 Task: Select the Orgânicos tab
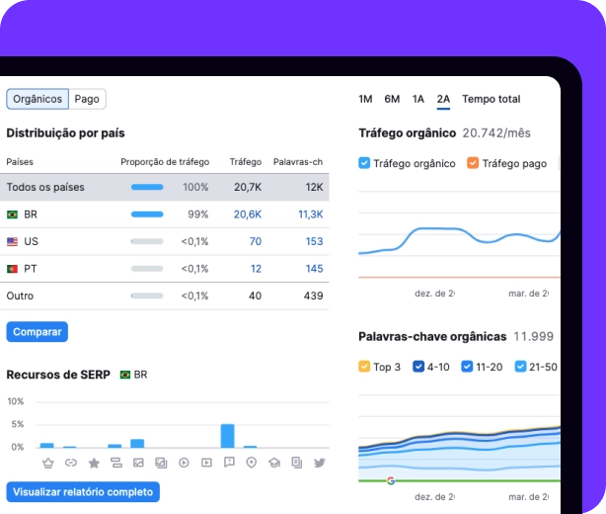[x=38, y=99]
